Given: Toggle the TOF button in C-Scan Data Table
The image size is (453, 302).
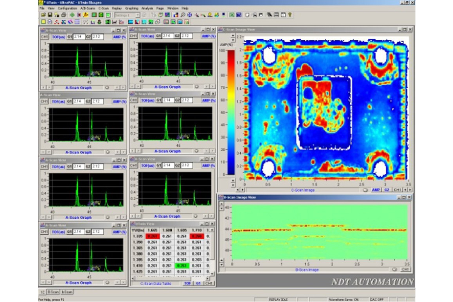Looking at the screenshot, I should [x=188, y=283].
